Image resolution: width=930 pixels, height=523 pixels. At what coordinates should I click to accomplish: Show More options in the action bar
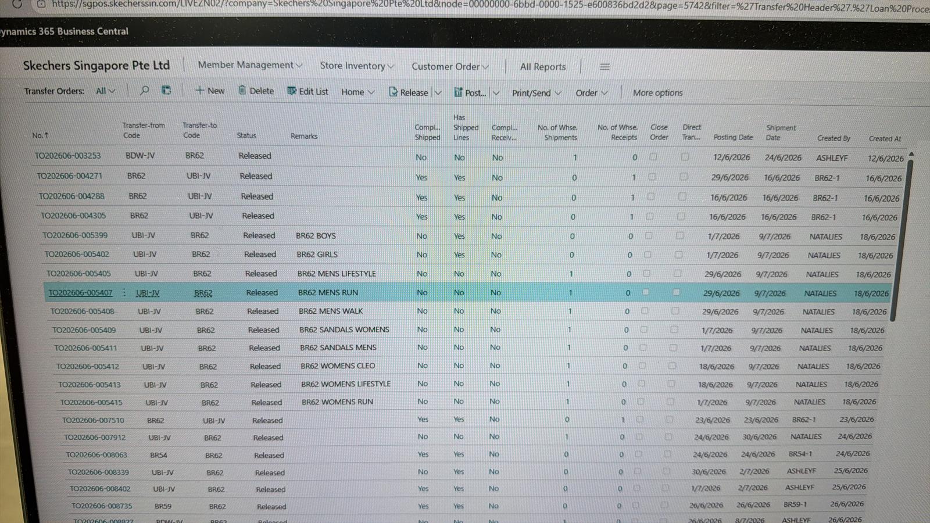(x=657, y=93)
